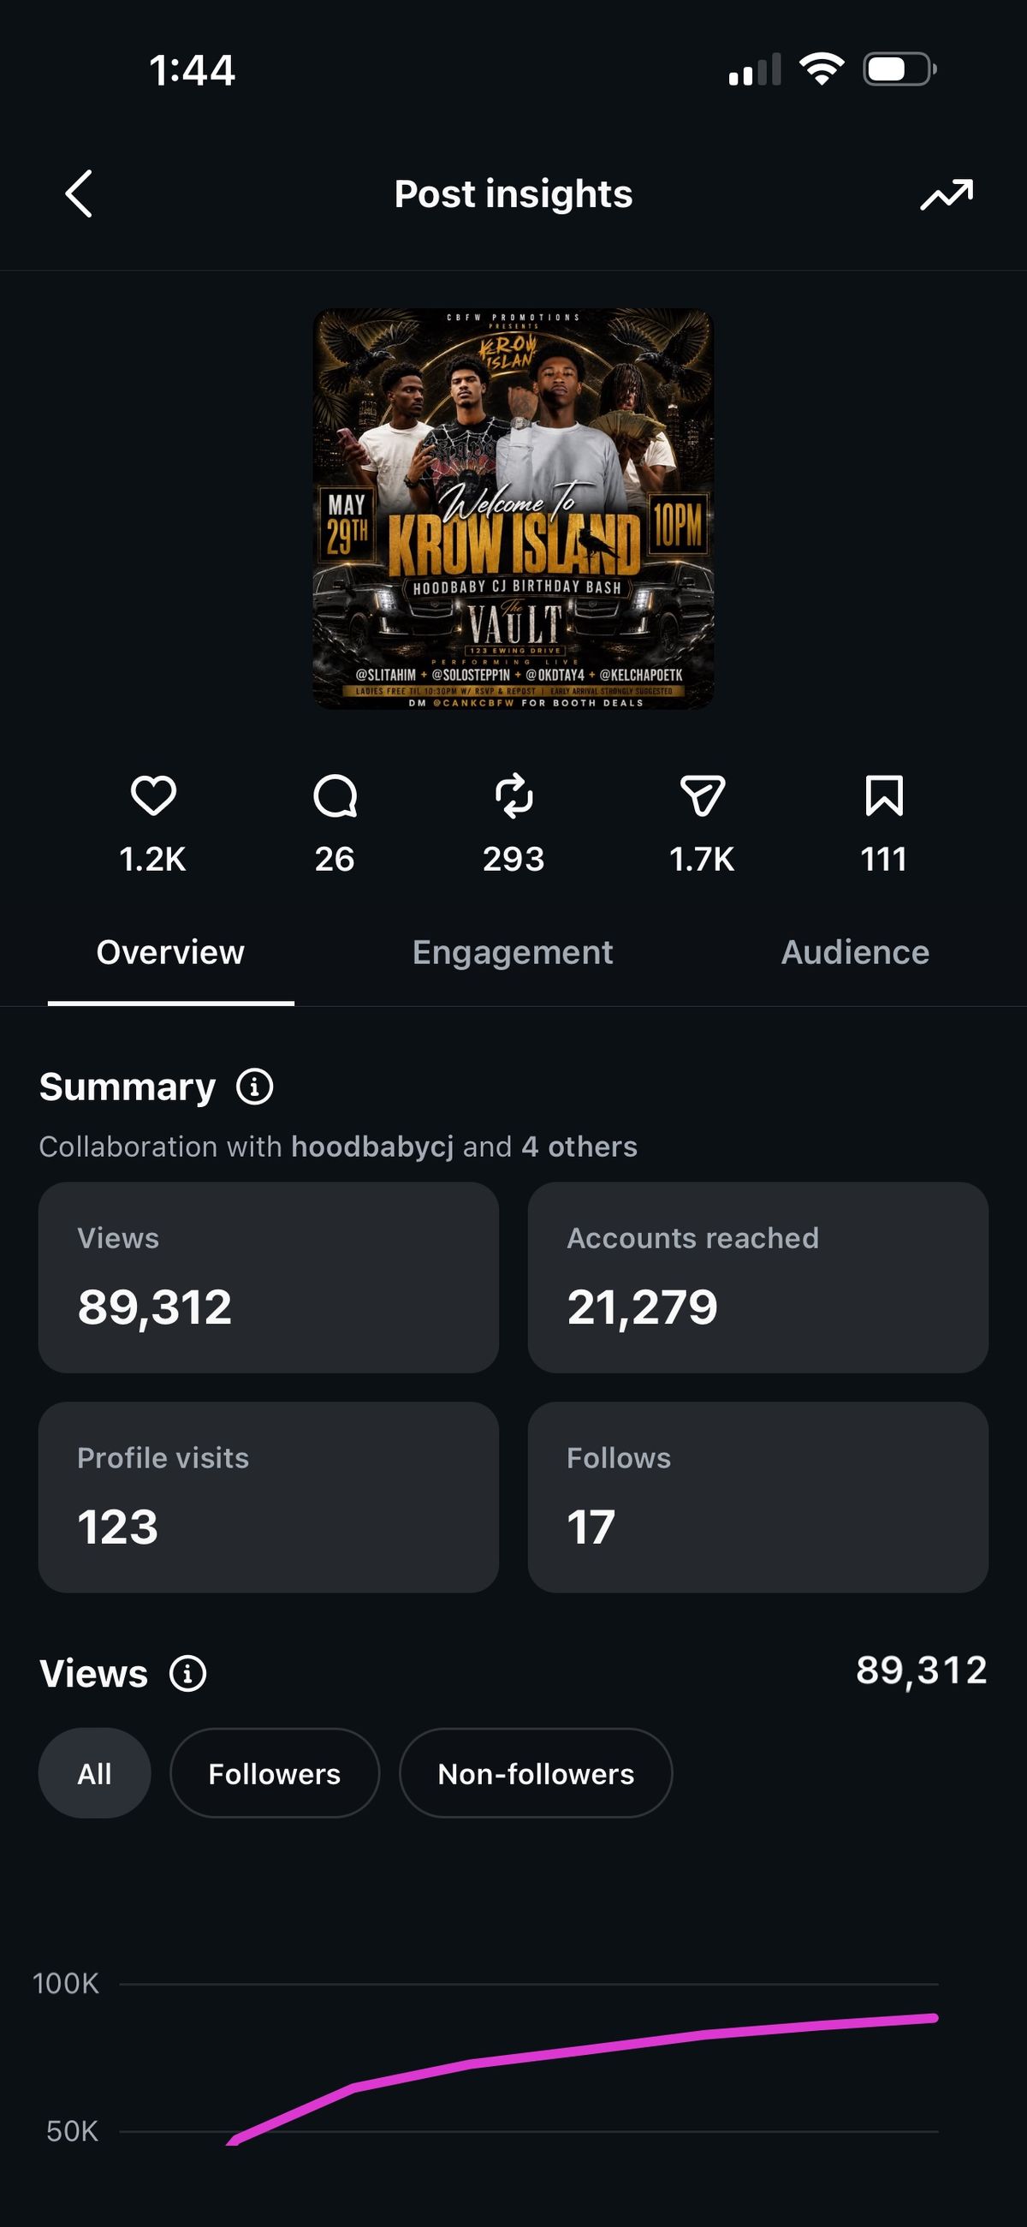Switch to the Overview tab
The height and width of the screenshot is (2227, 1027).
[x=170, y=952]
